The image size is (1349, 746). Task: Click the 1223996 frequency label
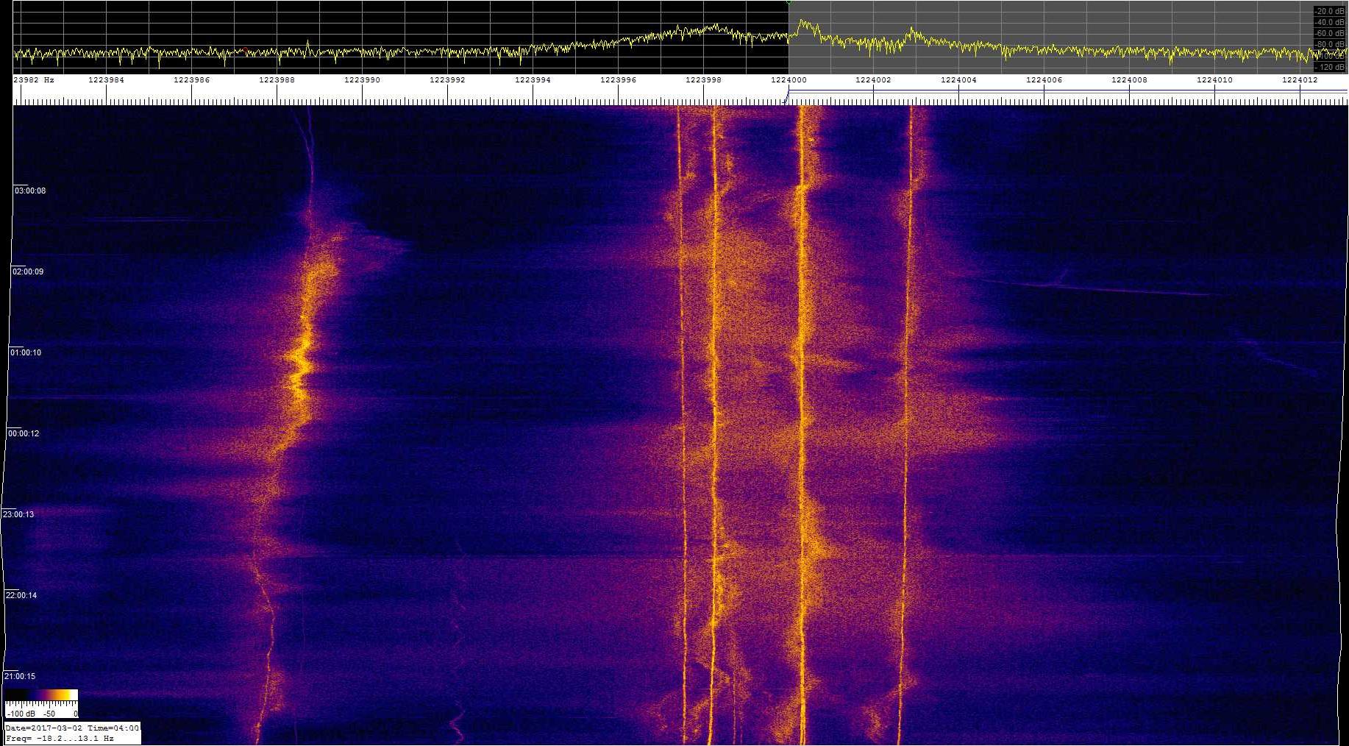pyautogui.click(x=618, y=79)
